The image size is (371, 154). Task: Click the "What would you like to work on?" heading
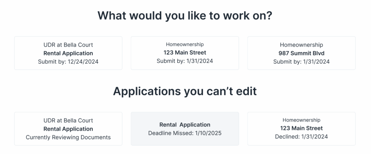185,16
